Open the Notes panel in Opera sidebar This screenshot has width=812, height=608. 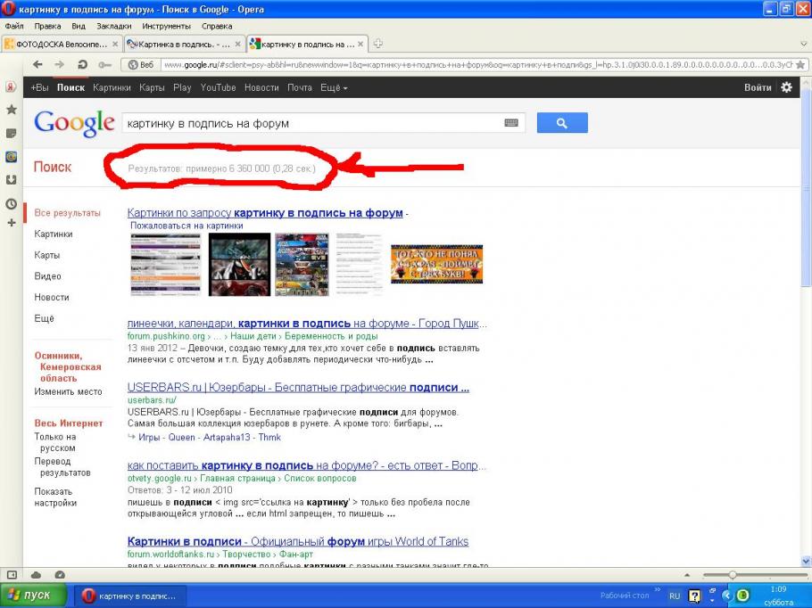point(11,134)
